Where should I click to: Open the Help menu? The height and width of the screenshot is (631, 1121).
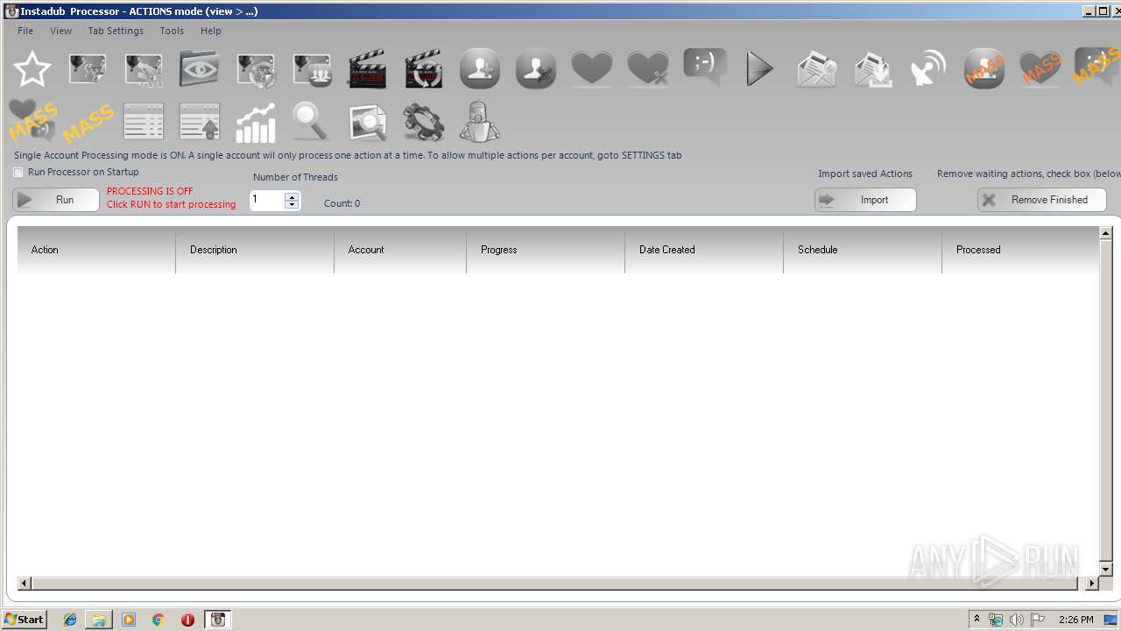click(x=211, y=31)
